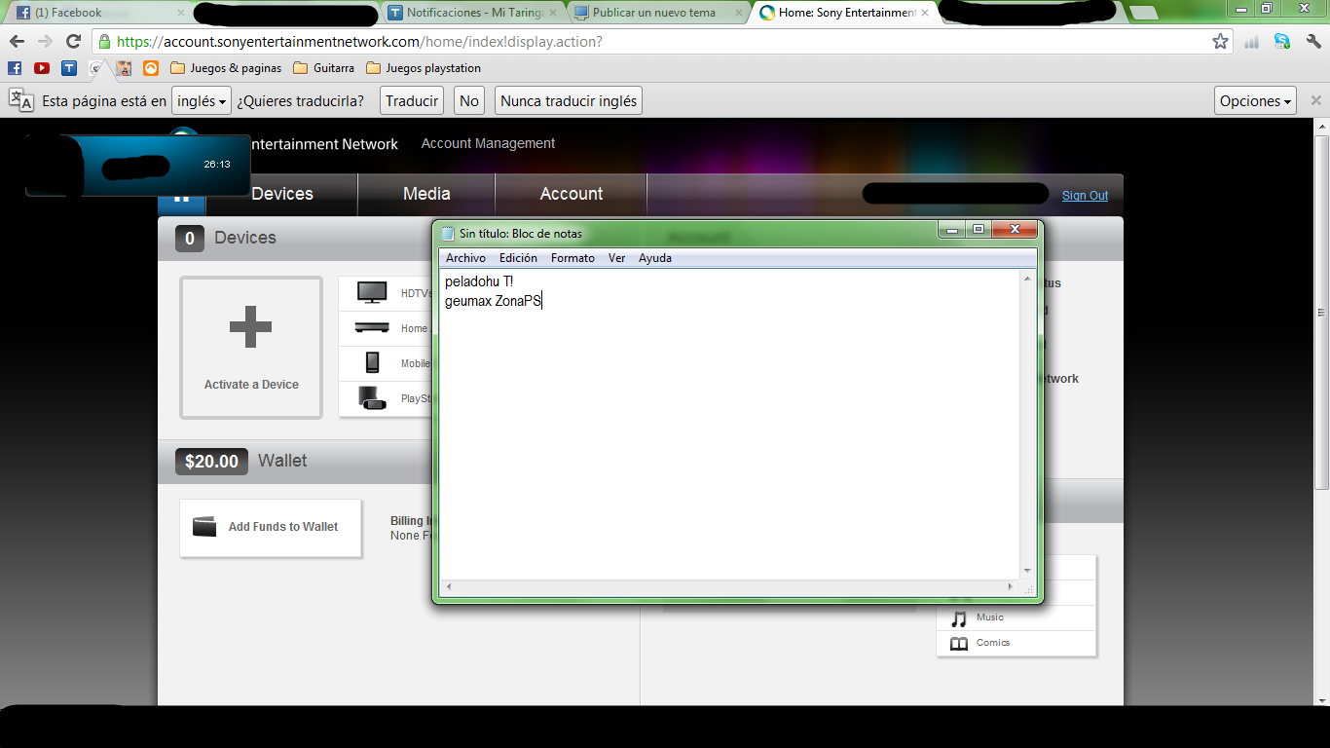Click the No button in translation bar
1330x748 pixels.
(469, 100)
